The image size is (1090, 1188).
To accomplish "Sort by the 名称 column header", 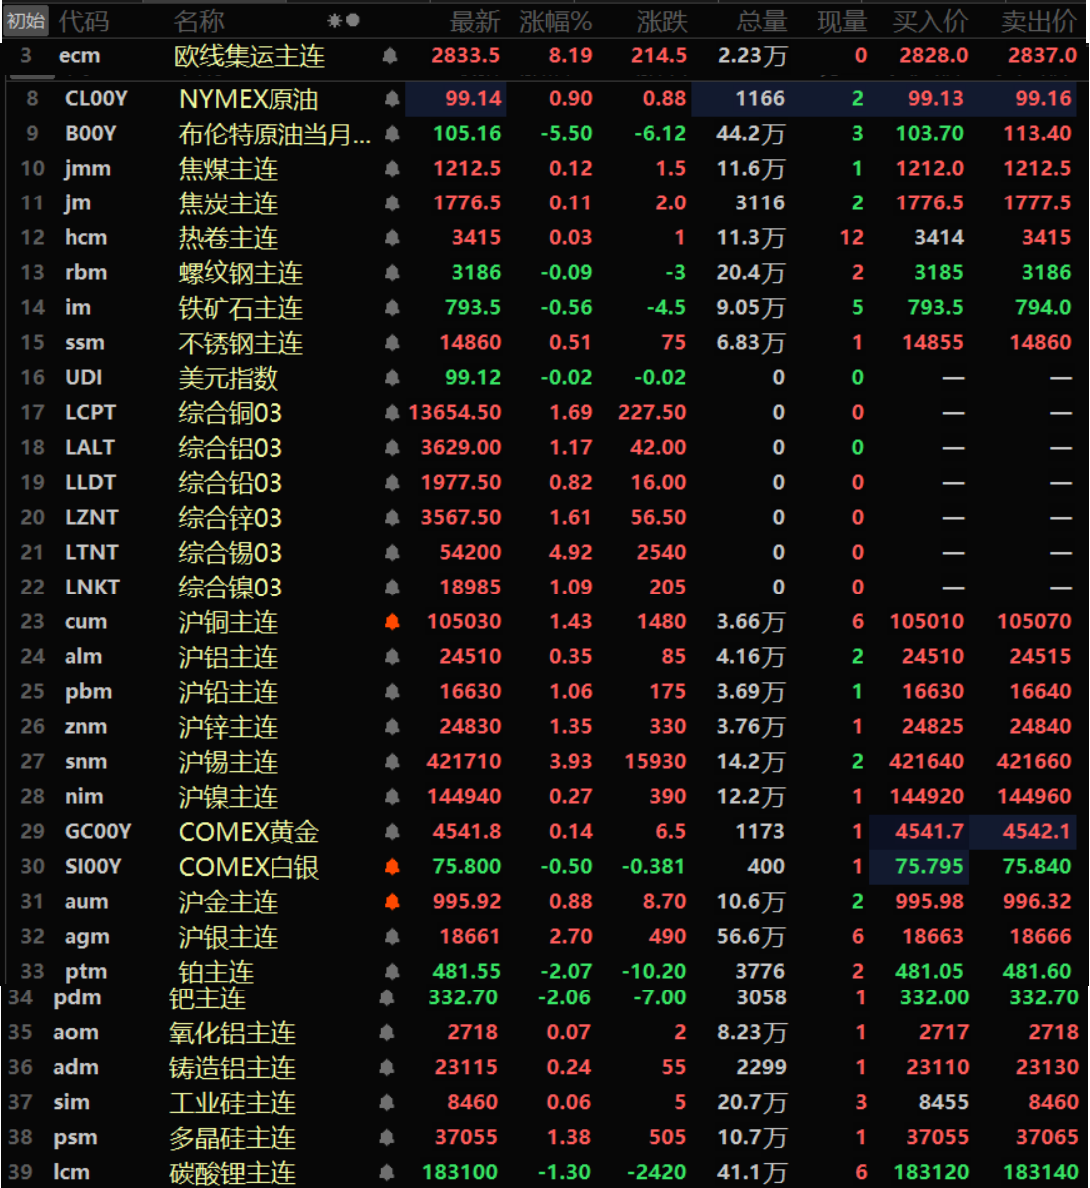I will pyautogui.click(x=199, y=21).
